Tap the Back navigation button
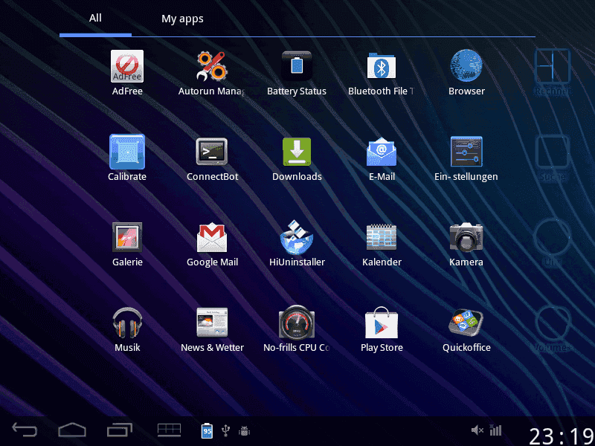The image size is (595, 446). point(25,430)
